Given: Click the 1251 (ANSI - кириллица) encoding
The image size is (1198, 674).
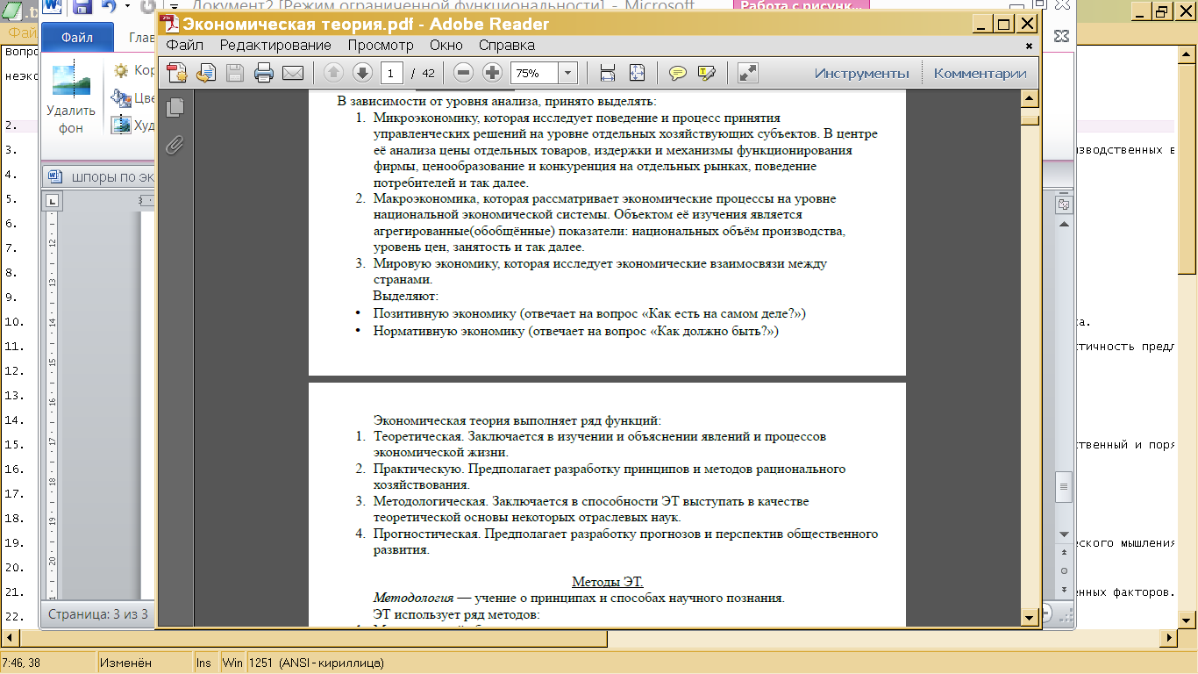Looking at the screenshot, I should click(x=316, y=663).
